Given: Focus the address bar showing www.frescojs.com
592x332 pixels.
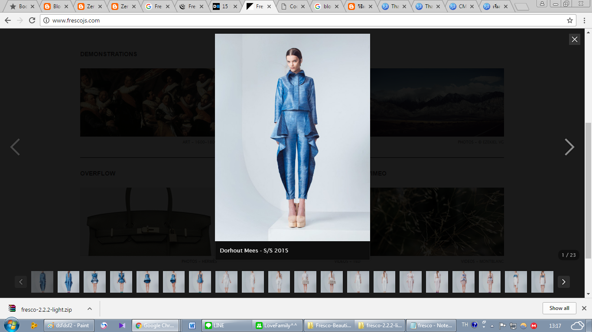Looking at the screenshot, I should pos(308,20).
